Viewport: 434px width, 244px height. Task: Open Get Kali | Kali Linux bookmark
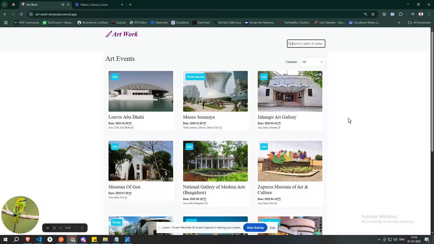point(227,23)
